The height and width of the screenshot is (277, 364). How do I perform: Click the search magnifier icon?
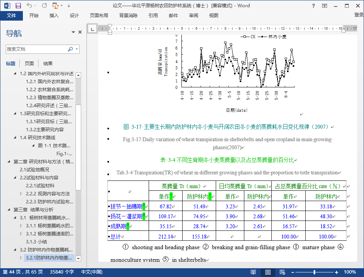pyautogui.click(x=71, y=49)
